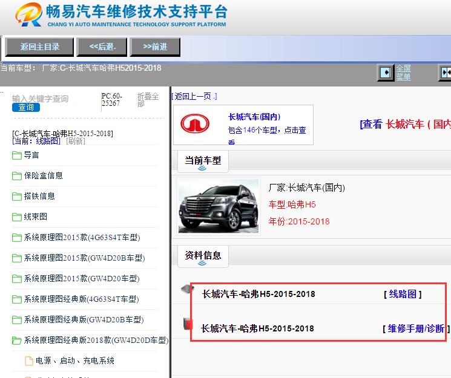Select tree item 导言
Image resolution: width=451 pixels, height=378 pixels.
pyautogui.click(x=31, y=155)
